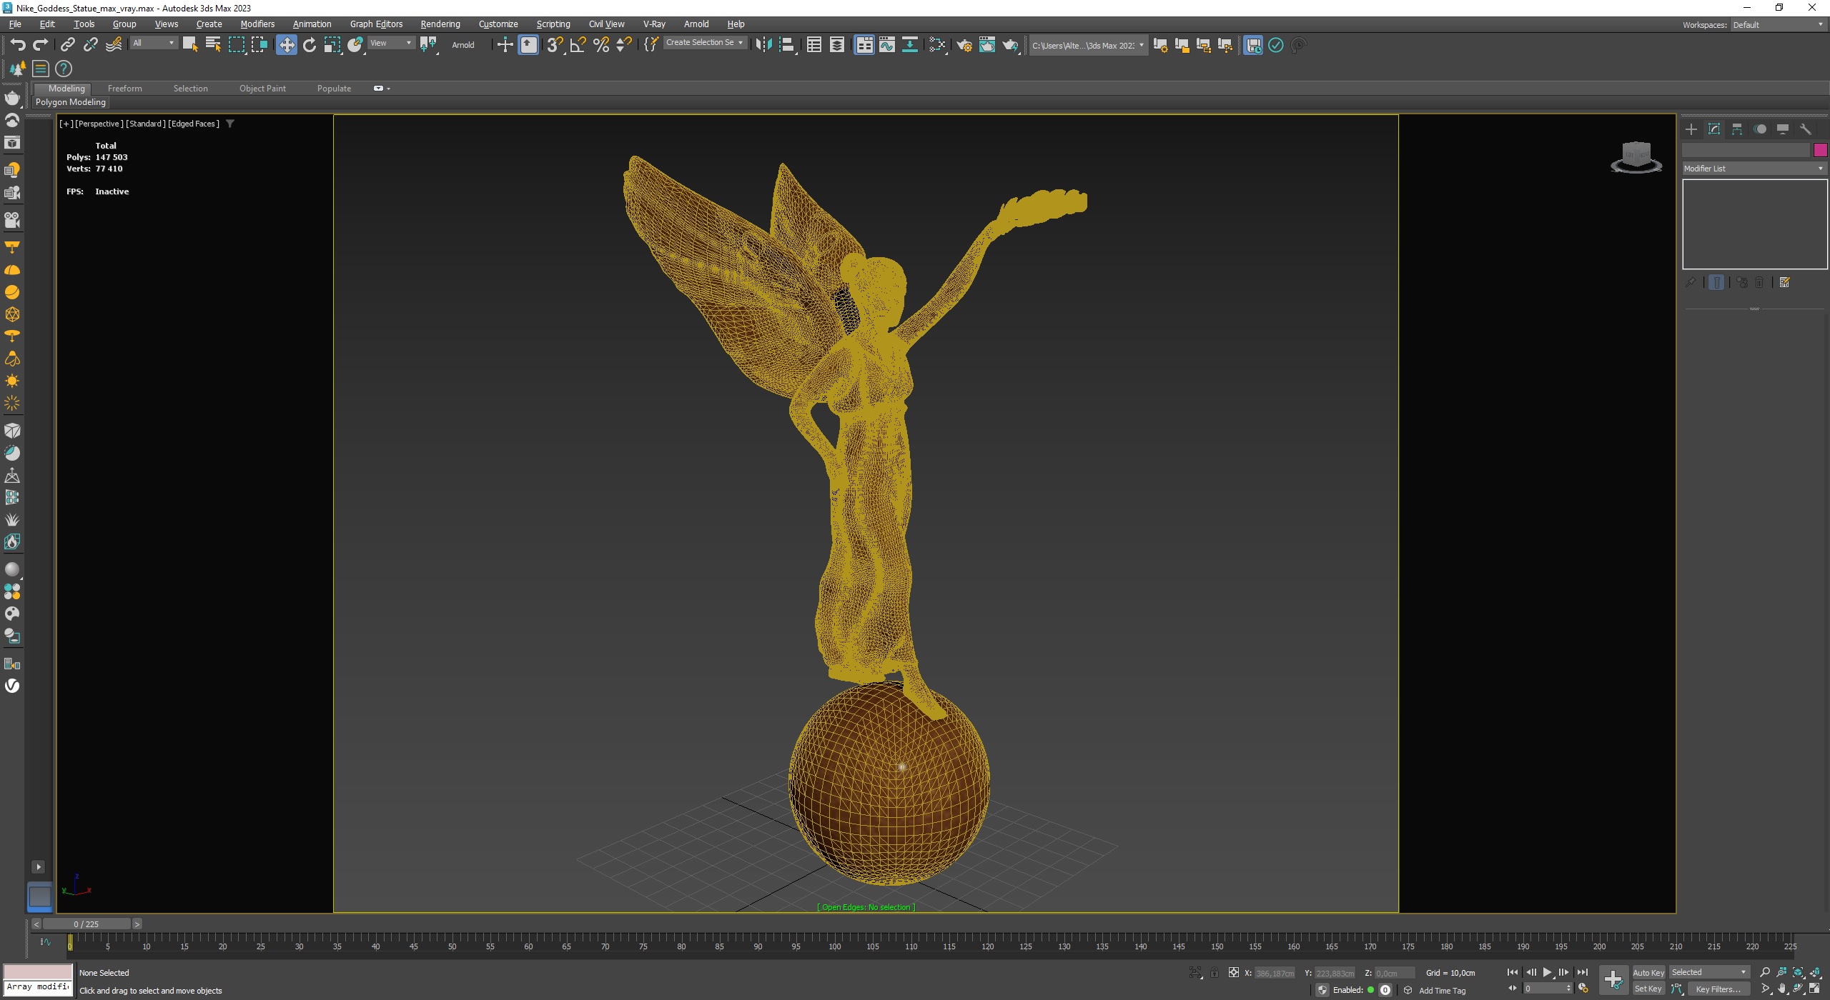
Task: Open Rendered Frame Window
Action: (x=986, y=45)
